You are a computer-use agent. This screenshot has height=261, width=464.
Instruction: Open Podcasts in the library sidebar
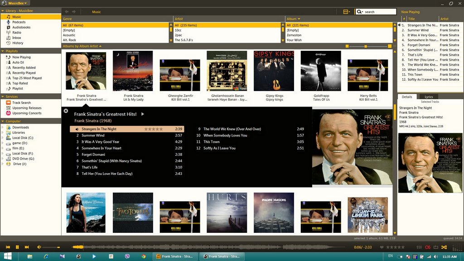click(x=19, y=22)
